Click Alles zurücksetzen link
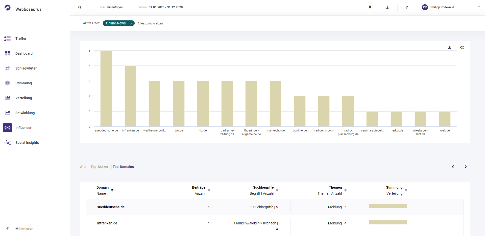 (x=150, y=23)
